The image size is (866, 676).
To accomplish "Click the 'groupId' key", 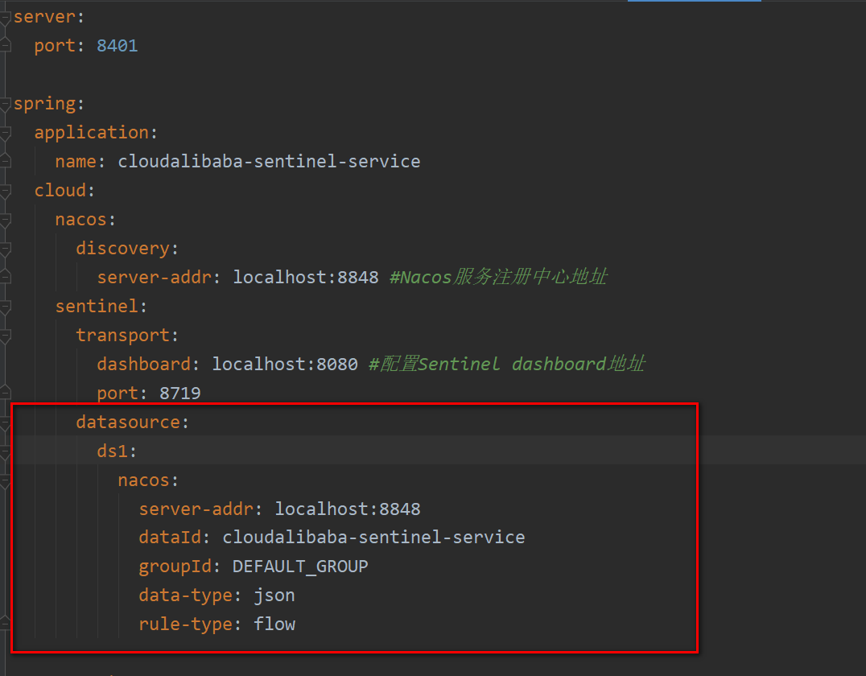I will [175, 567].
